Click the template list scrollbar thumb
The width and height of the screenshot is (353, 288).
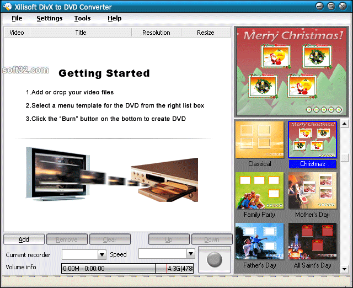(344, 158)
